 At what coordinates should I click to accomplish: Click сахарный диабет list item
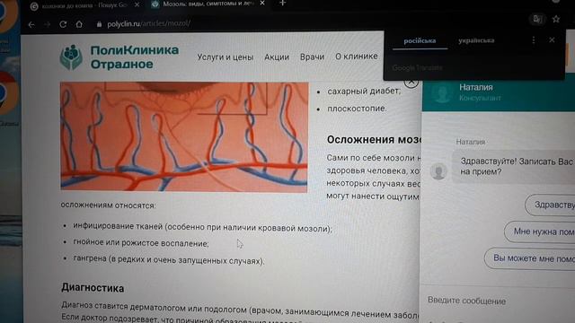[x=364, y=91]
